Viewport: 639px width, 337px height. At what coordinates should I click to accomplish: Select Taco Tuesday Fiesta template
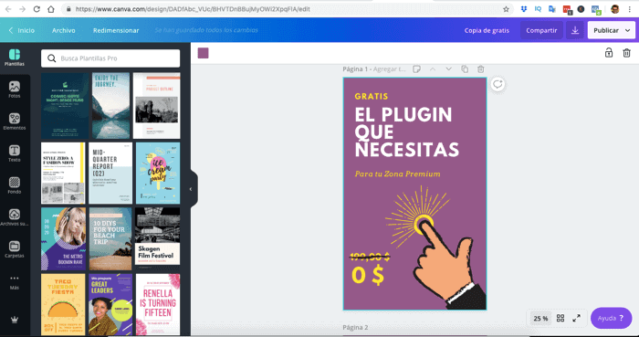(63, 304)
